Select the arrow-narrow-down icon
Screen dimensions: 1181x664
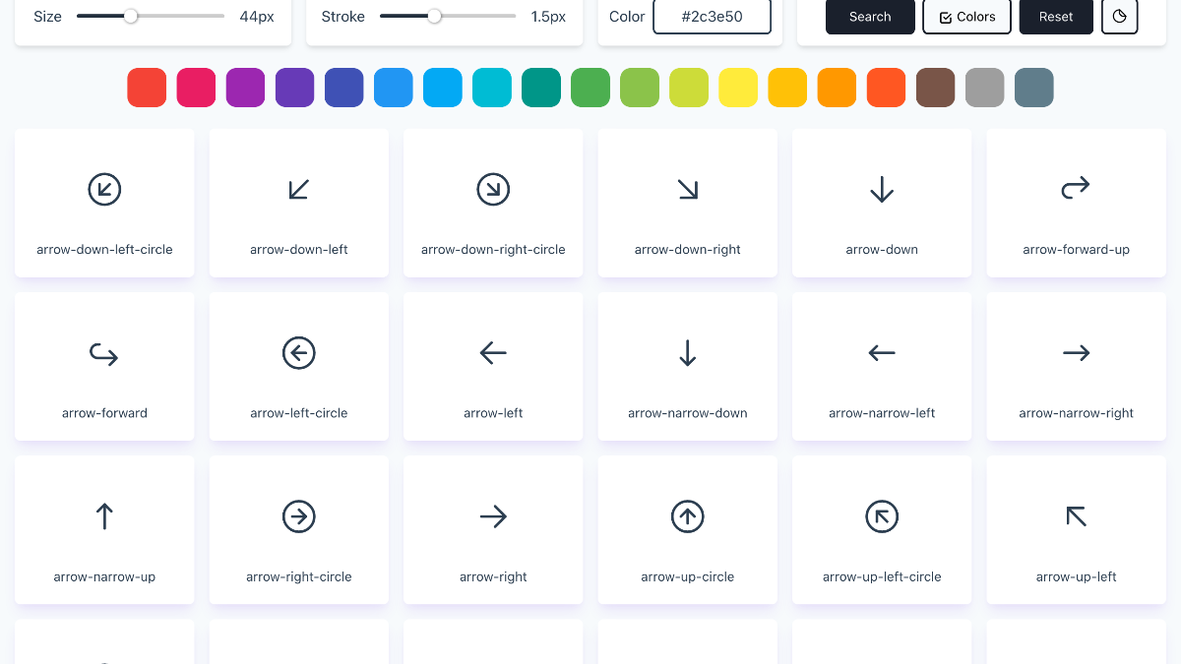(x=688, y=352)
